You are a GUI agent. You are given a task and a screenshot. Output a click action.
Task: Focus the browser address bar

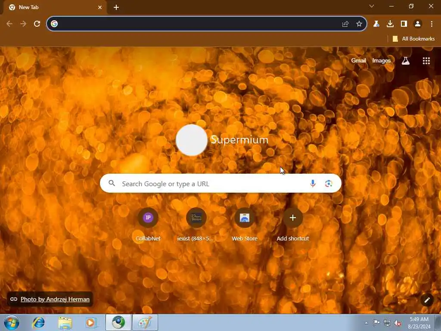[207, 24]
